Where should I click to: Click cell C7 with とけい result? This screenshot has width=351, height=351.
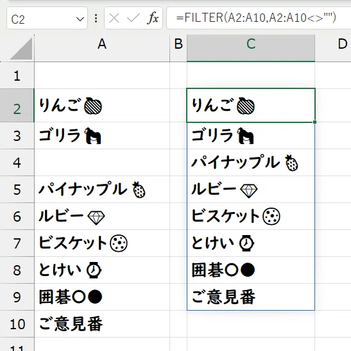pyautogui.click(x=251, y=243)
